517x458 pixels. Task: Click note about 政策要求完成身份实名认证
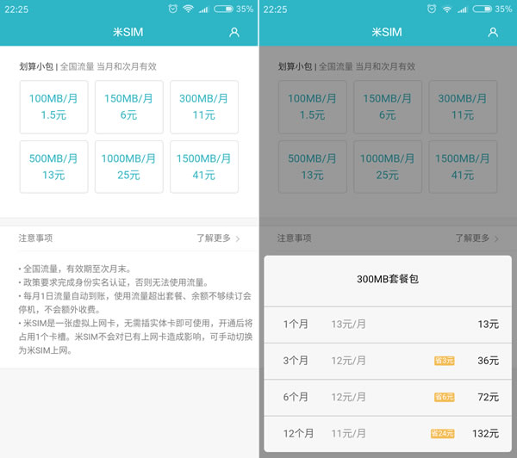tap(114, 282)
